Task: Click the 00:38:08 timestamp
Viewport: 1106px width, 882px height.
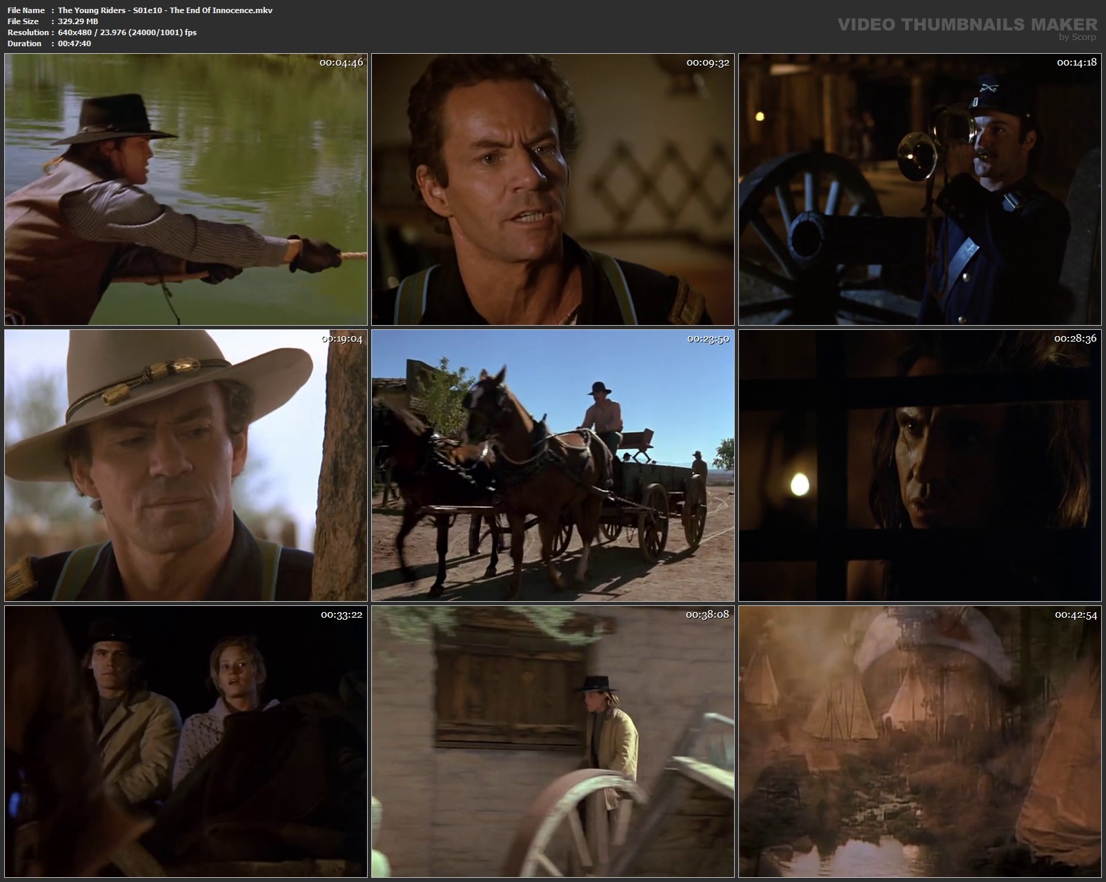Action: [x=708, y=614]
